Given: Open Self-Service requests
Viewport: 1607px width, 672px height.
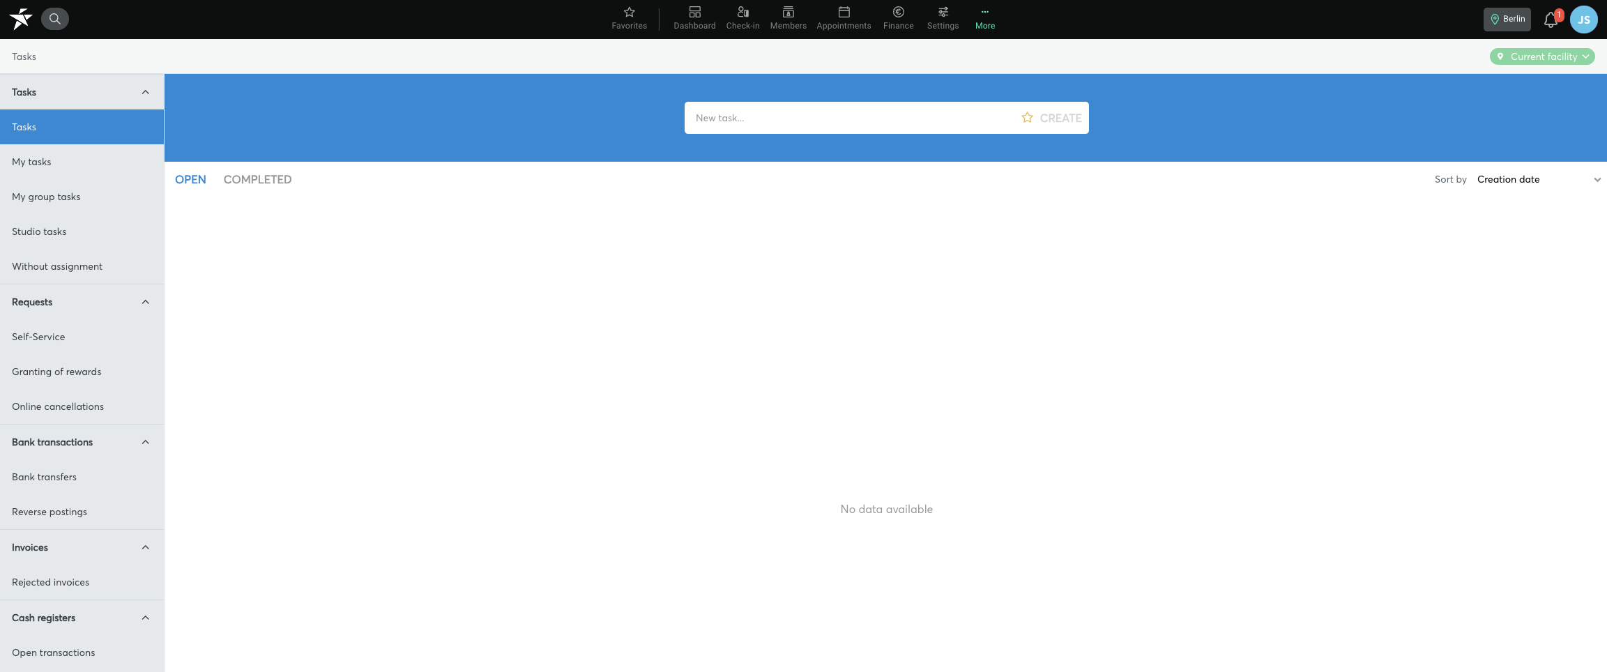Looking at the screenshot, I should point(82,337).
